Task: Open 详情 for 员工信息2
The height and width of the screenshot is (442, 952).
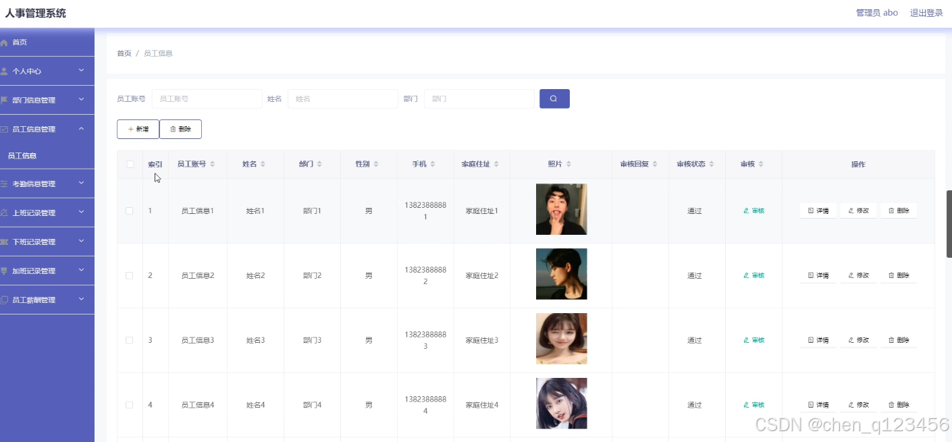Action: coord(818,275)
